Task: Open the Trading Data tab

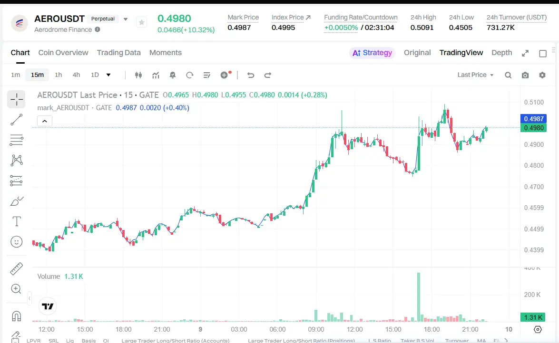Action: 119,53
